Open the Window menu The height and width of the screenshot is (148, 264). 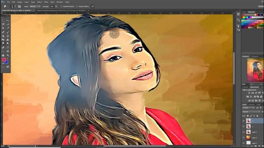(x=59, y=2)
